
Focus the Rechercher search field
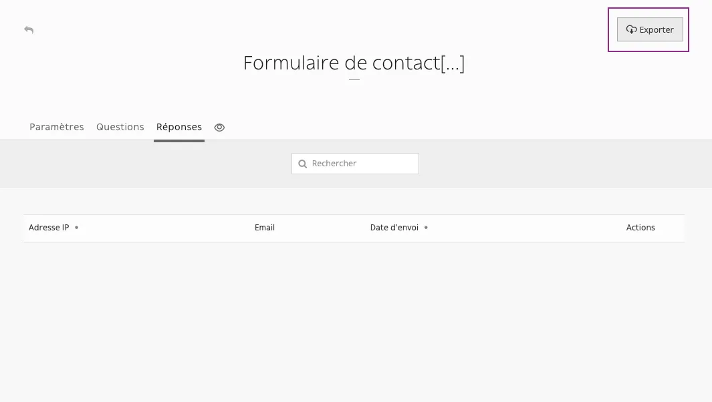355,164
